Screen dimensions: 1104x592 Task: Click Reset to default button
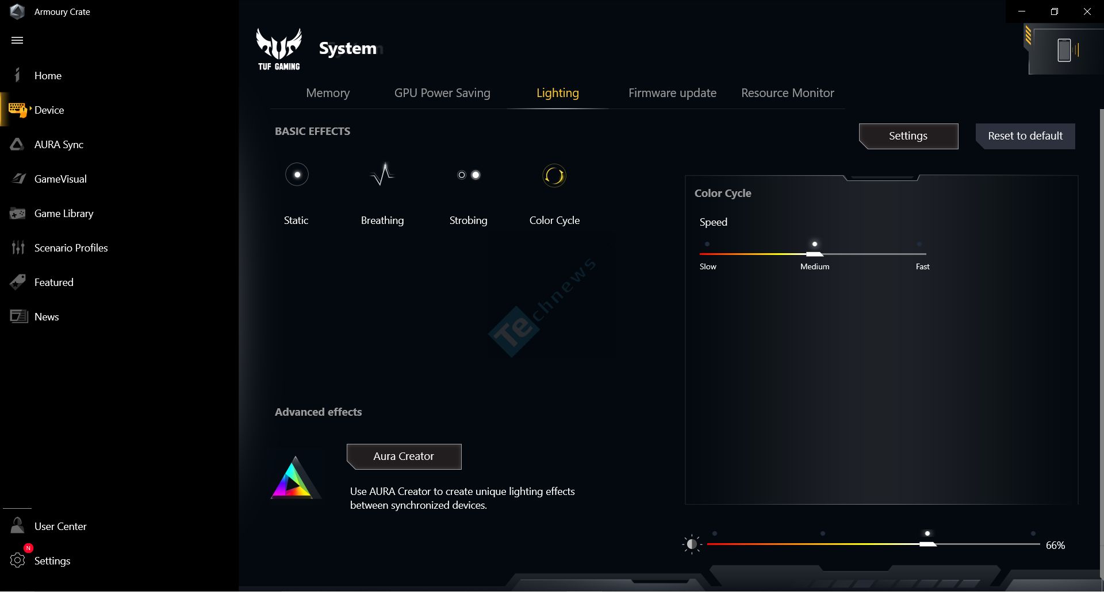pyautogui.click(x=1025, y=136)
